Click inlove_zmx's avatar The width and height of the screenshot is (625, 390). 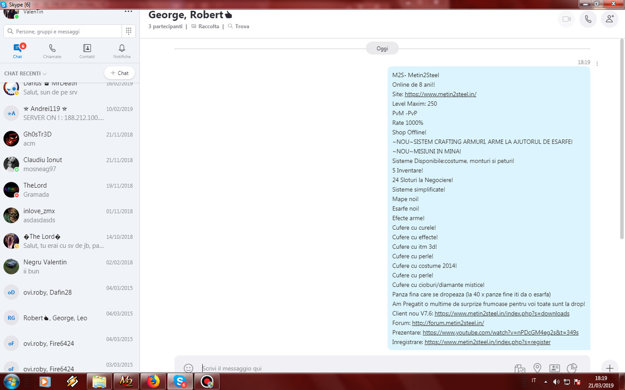11,215
